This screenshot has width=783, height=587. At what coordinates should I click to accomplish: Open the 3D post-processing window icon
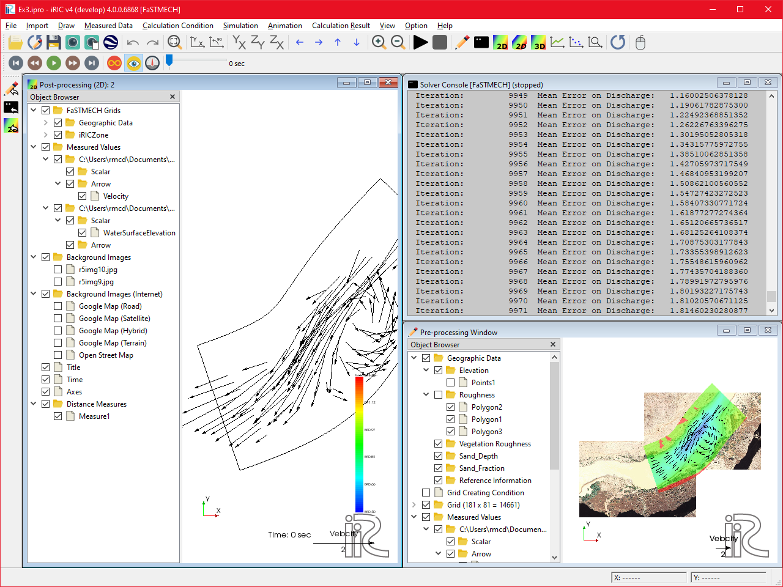pos(538,42)
